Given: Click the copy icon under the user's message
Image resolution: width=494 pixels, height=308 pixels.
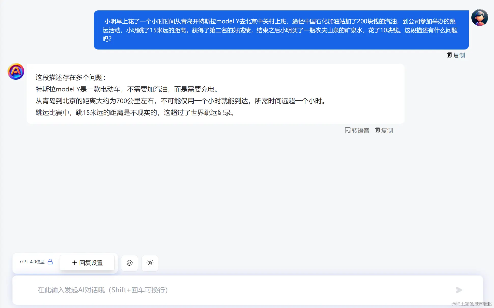Looking at the screenshot, I should (x=449, y=55).
